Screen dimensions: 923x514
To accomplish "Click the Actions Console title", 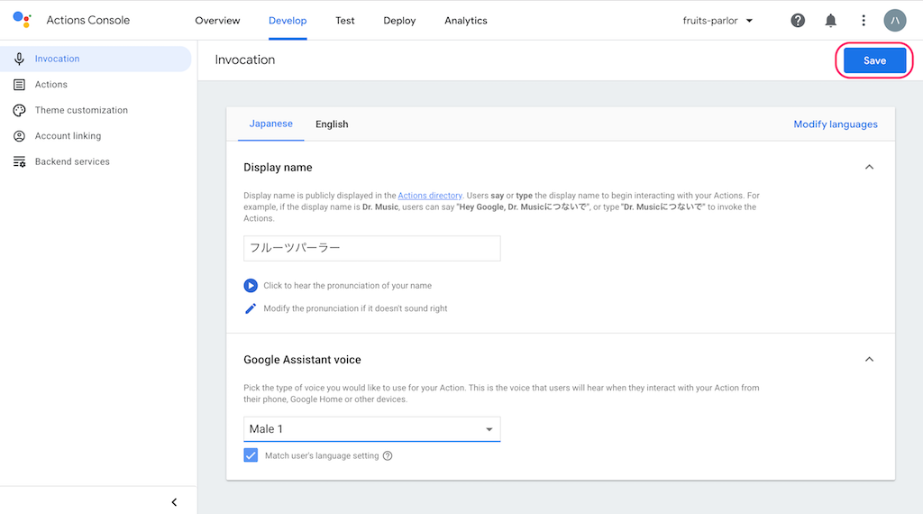I will pyautogui.click(x=88, y=20).
